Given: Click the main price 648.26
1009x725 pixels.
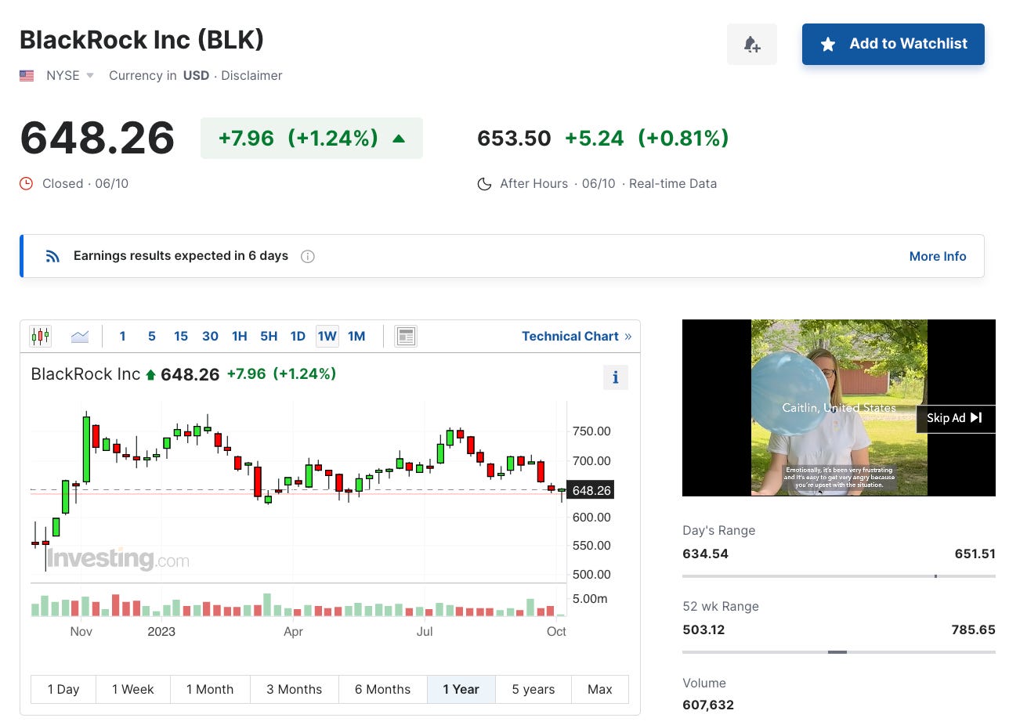Looking at the screenshot, I should pos(97,138).
